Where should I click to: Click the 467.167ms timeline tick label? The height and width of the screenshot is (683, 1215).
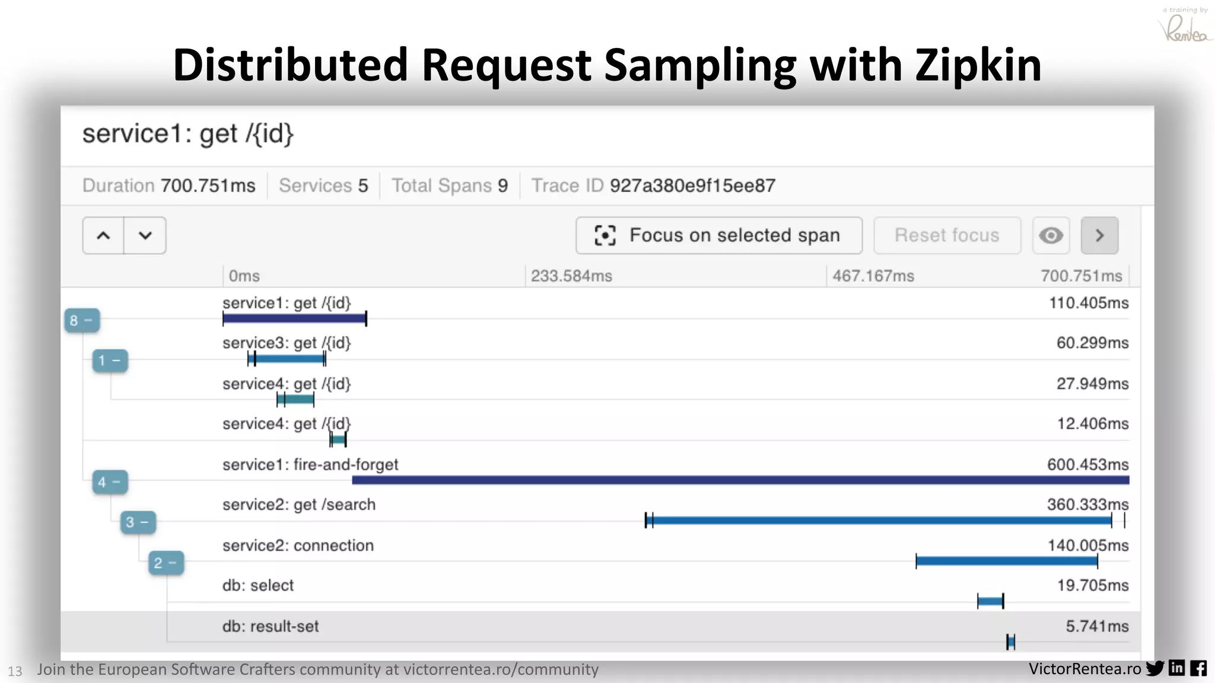873,276
